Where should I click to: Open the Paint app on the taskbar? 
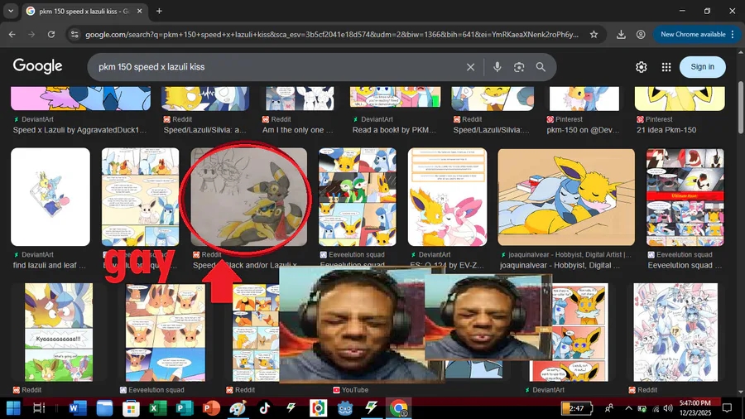(238, 408)
